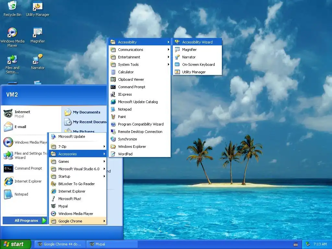The image size is (332, 249).
Task: Expand the Games program group
Action: tap(78, 161)
